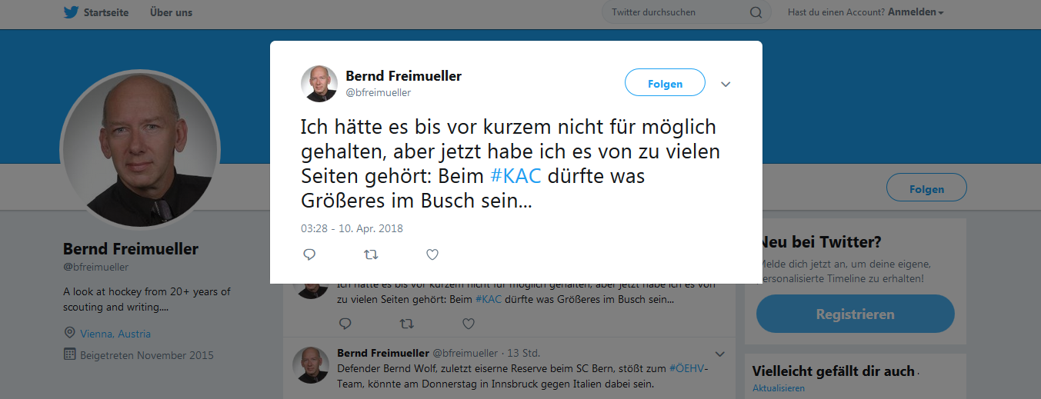Viewport: 1041px width, 399px height.
Task: Open the Über uns menu item
Action: (x=171, y=12)
